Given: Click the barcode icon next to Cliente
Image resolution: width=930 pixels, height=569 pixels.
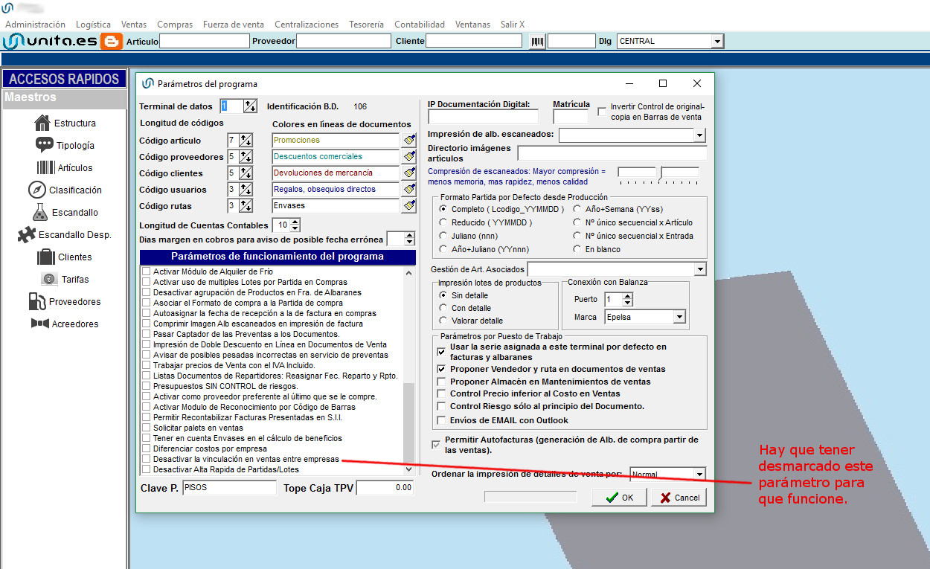Looking at the screenshot, I should pos(536,42).
